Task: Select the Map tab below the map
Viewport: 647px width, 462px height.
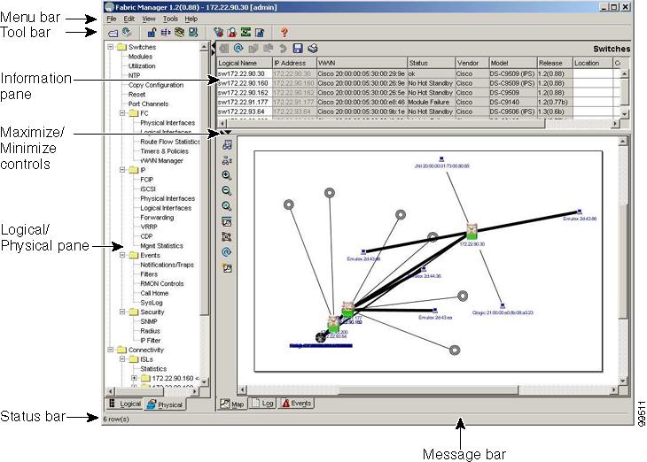Action: click(x=231, y=404)
